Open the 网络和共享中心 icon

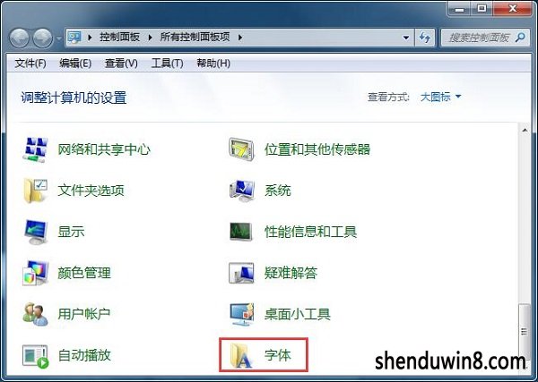pos(35,149)
